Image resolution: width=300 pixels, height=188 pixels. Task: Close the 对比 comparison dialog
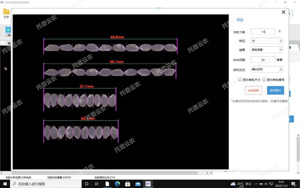pyautogui.click(x=283, y=12)
